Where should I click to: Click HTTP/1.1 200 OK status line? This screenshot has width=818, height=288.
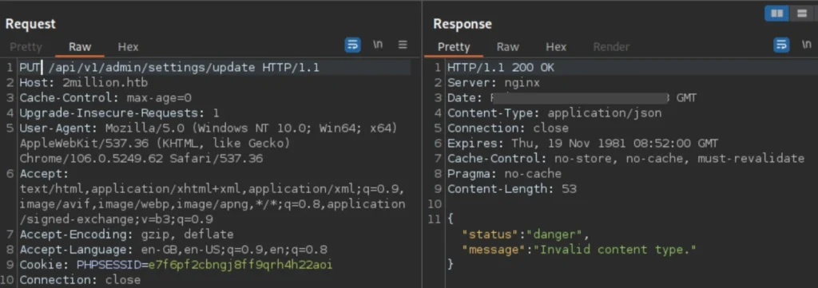(x=501, y=68)
